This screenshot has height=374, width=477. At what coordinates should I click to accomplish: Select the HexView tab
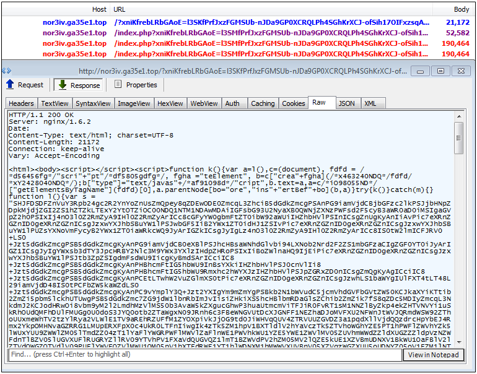coord(170,103)
